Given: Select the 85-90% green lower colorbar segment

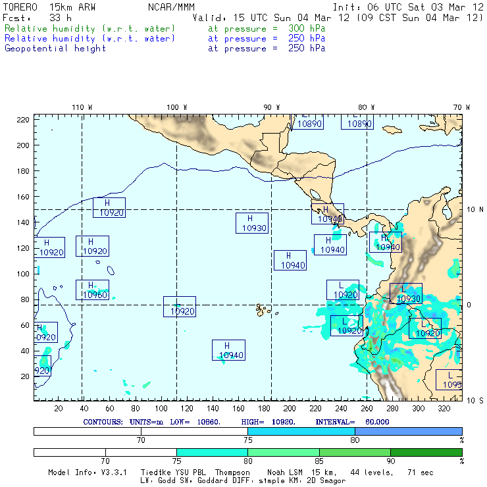Looking at the screenshot, I should click(355, 452).
